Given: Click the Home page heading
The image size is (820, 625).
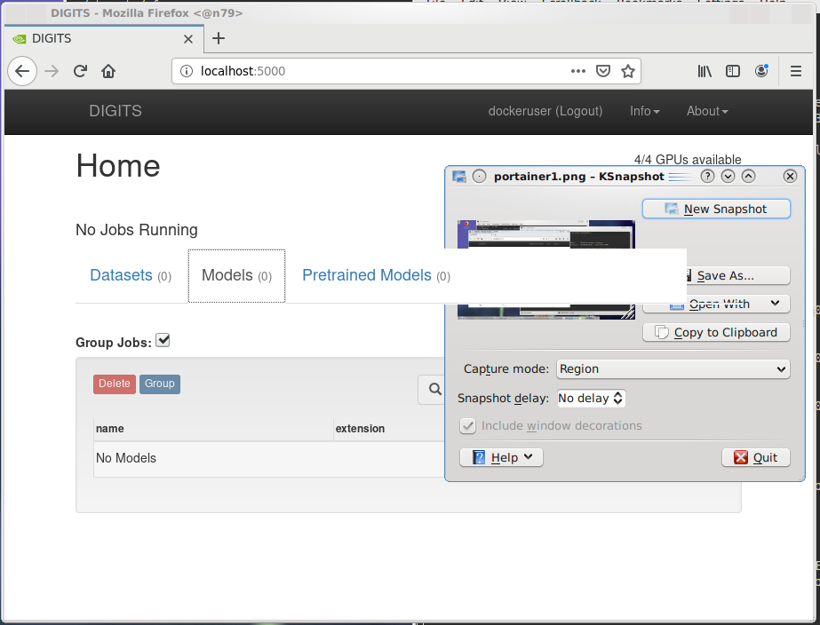Looking at the screenshot, I should 118,166.
